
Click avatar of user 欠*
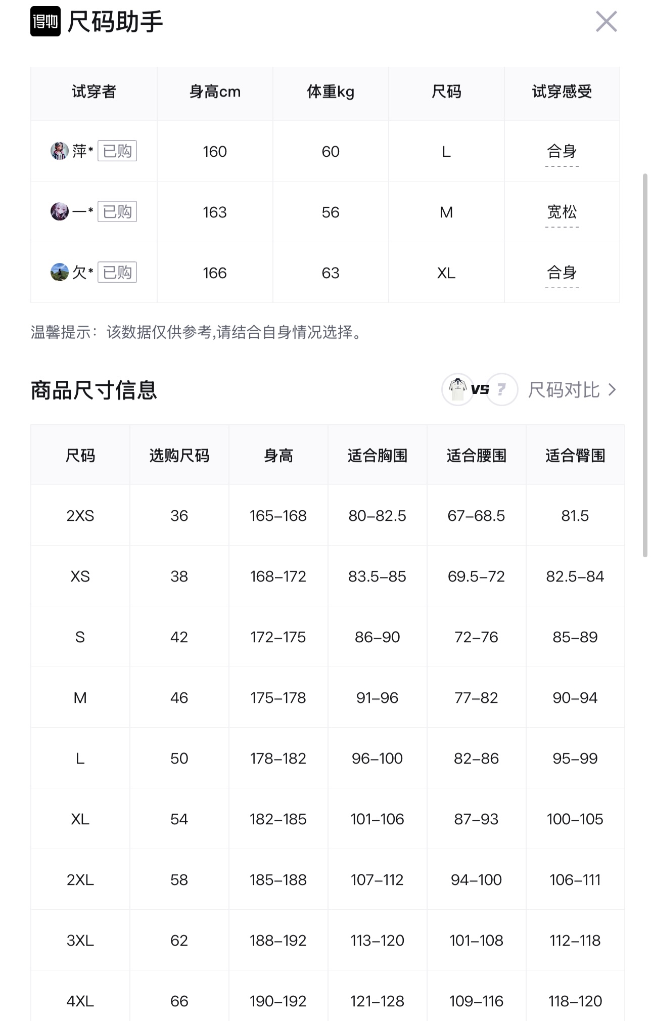(60, 272)
